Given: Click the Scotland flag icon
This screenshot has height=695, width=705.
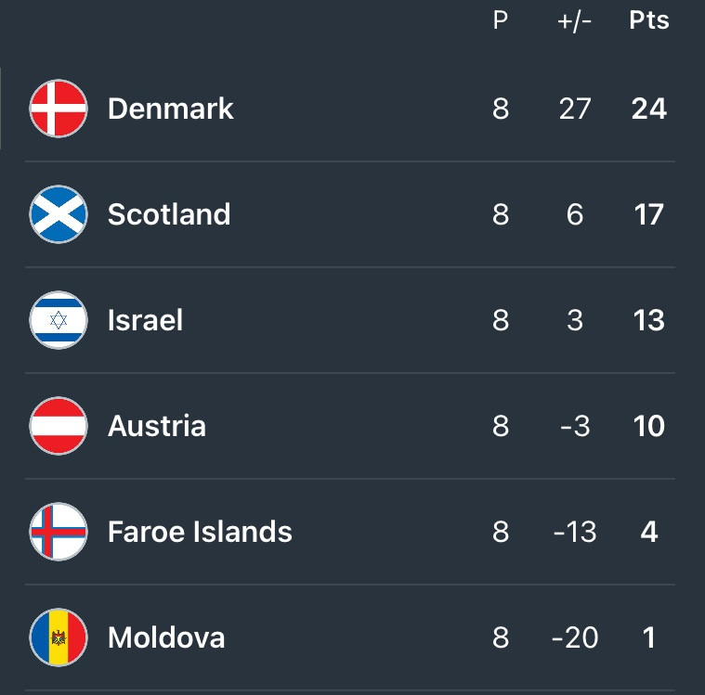Looking at the screenshot, I should click(59, 214).
